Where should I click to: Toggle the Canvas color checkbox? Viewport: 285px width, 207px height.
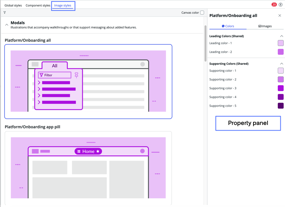(x=202, y=13)
